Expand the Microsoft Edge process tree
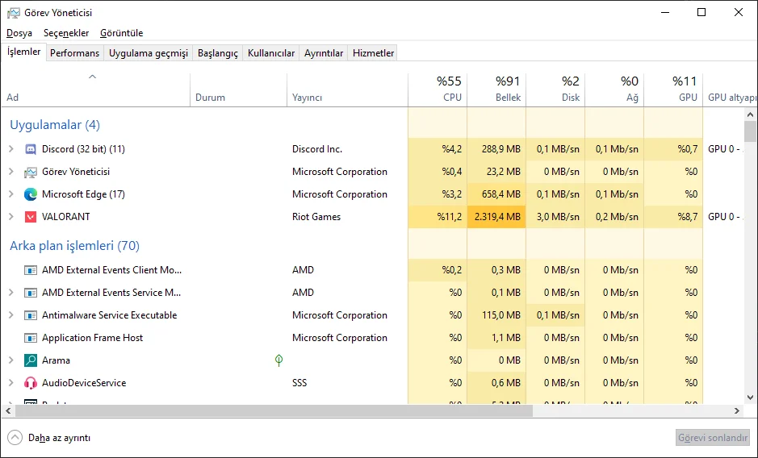 point(11,194)
